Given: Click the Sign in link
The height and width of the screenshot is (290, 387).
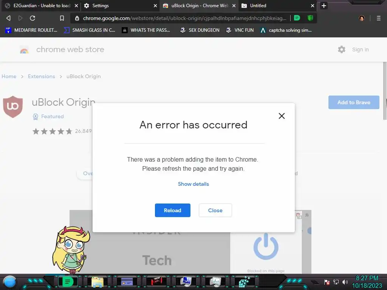Looking at the screenshot, I should [x=360, y=49].
